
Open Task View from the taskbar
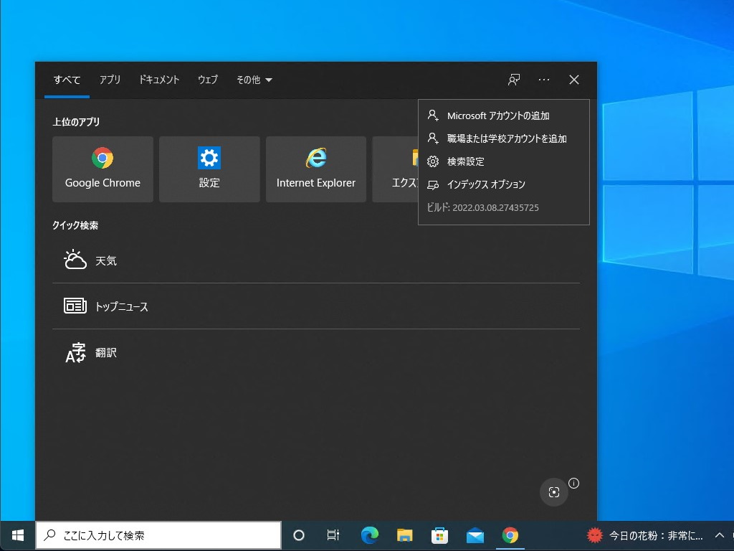pos(333,535)
